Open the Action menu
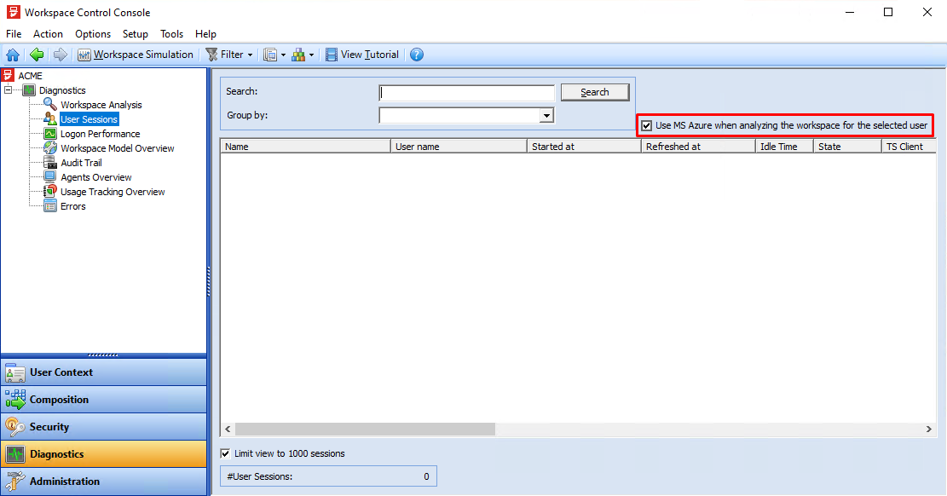The width and height of the screenshot is (947, 496). click(x=48, y=34)
